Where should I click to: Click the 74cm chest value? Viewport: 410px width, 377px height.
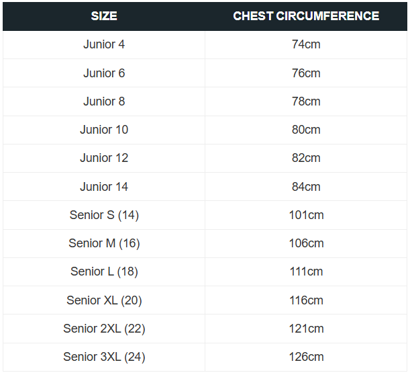coord(306,44)
